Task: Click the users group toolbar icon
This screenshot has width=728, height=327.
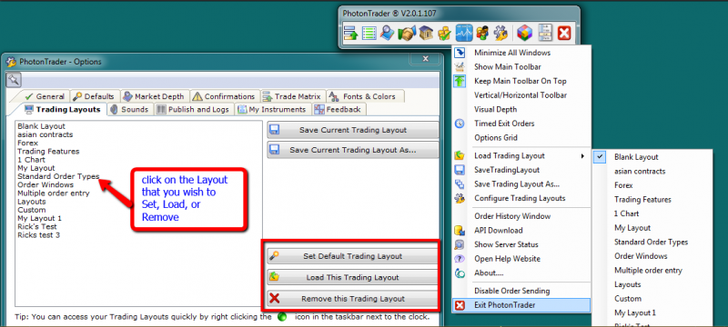Action: (x=483, y=34)
